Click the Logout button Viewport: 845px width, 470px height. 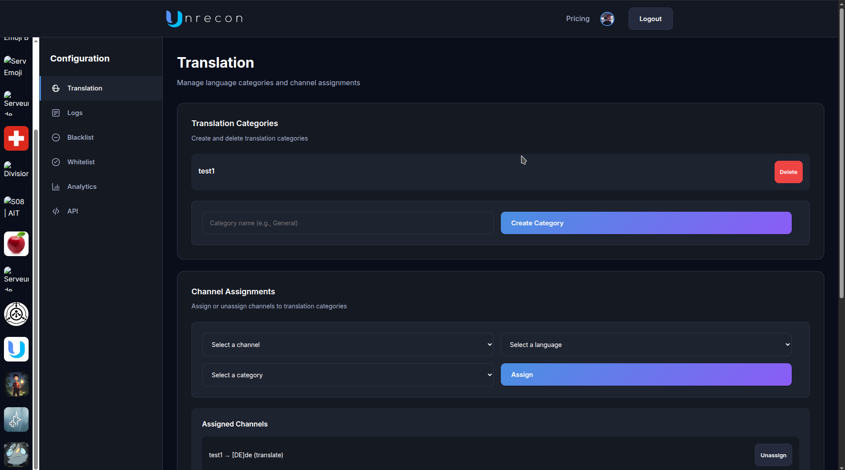coord(650,19)
